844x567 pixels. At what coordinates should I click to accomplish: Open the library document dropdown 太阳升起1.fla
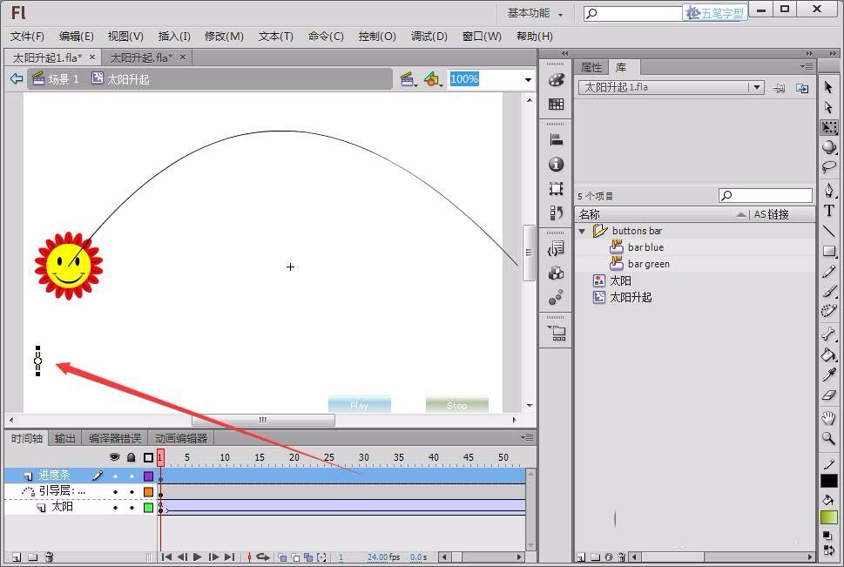[x=757, y=87]
